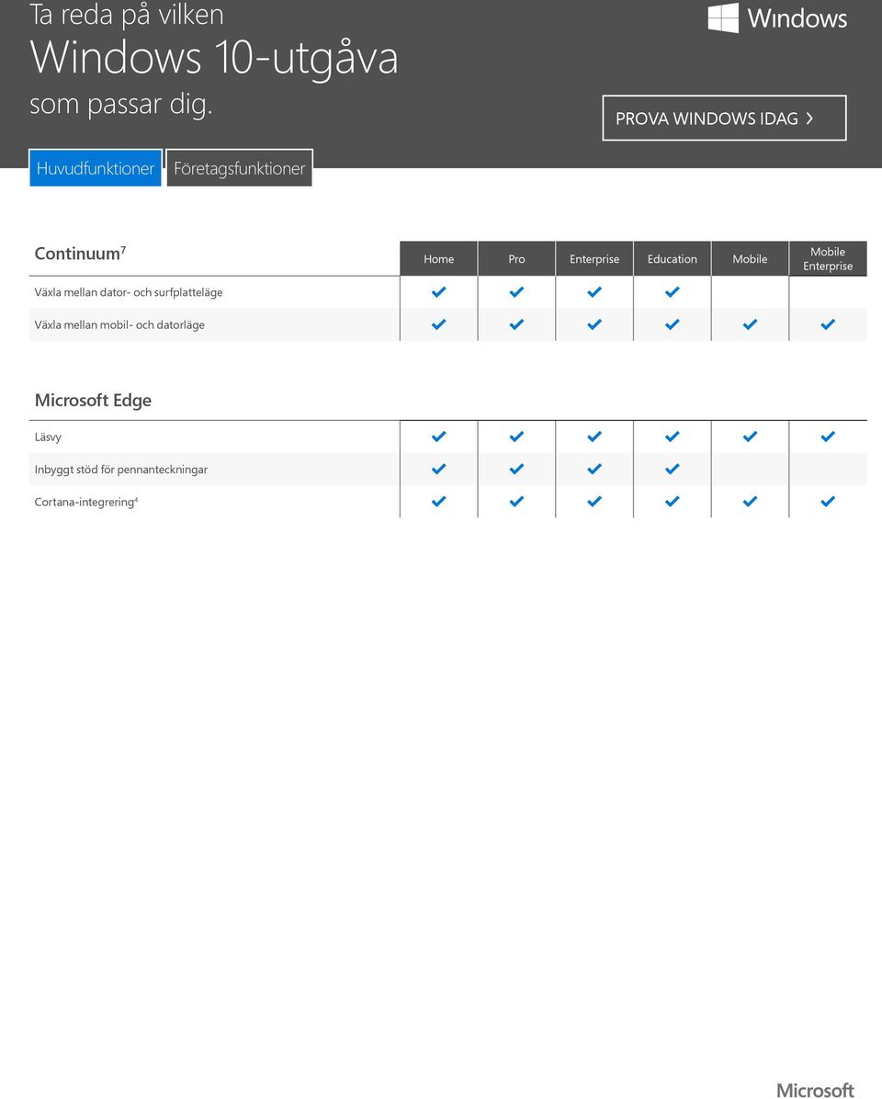Viewport: 882px width, 1099px height.
Task: Click Home checkmark for mobil- och datorläge
Action: coord(438,323)
